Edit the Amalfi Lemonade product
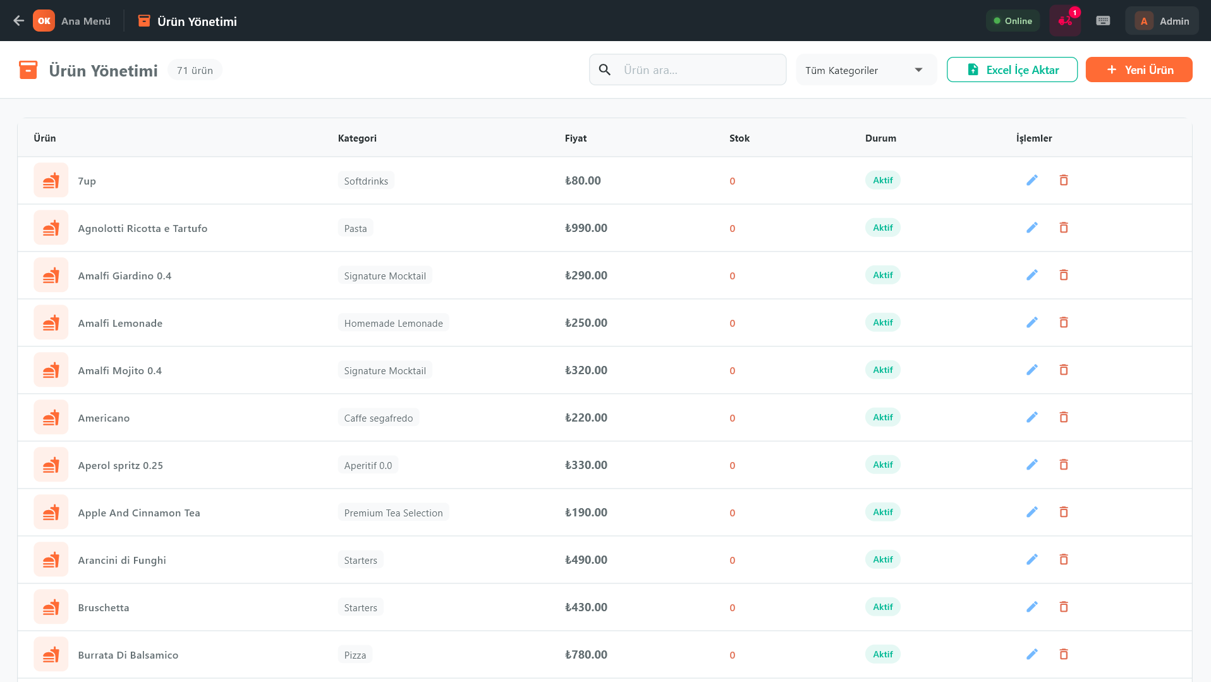Screen dimensions: 1211x682 coord(1031,323)
